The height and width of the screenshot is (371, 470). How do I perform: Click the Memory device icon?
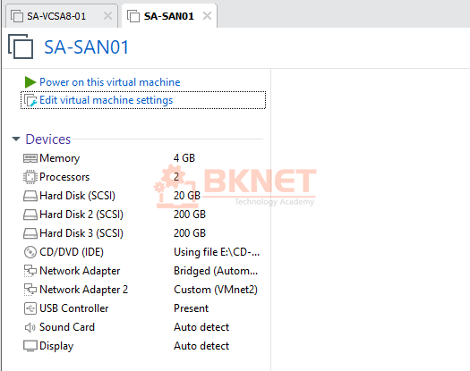coord(30,158)
